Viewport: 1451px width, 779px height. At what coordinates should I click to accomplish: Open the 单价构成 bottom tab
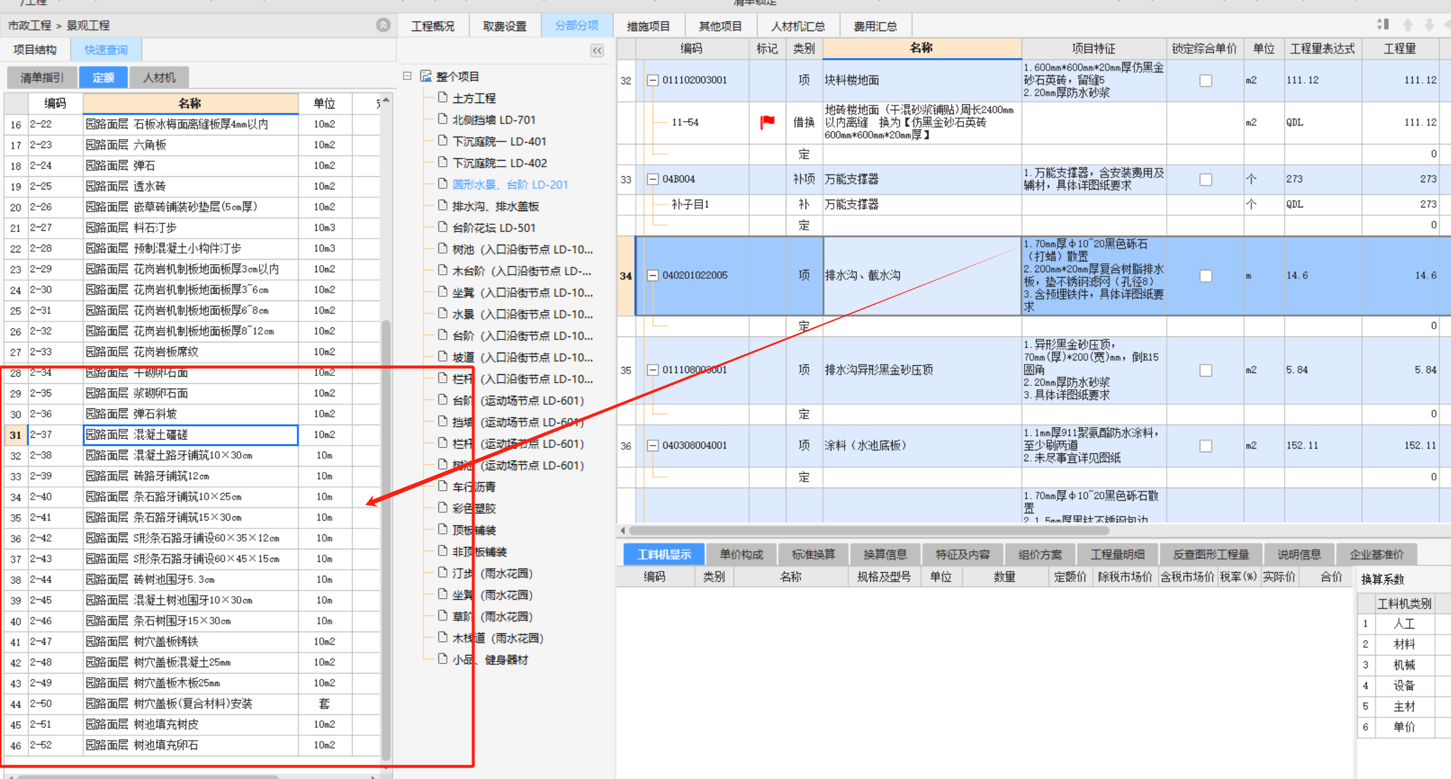tap(741, 554)
